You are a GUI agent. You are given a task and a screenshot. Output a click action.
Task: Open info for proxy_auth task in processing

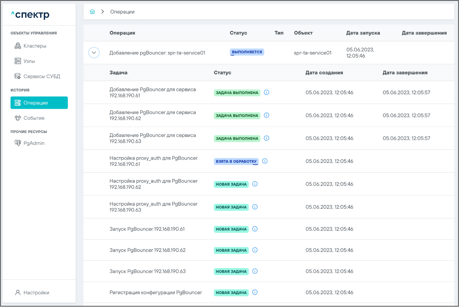pos(265,161)
